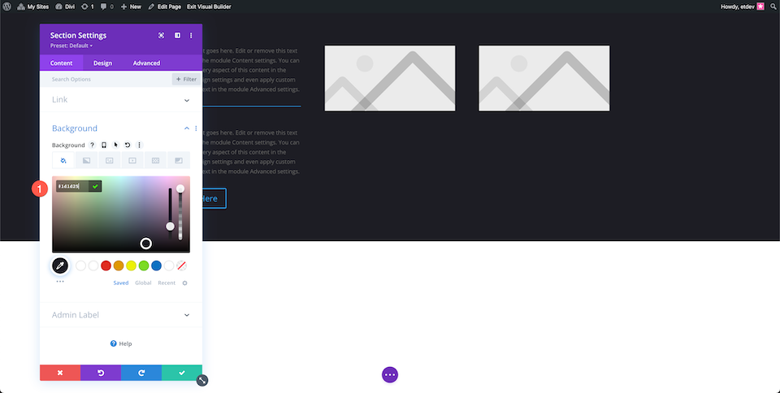Click the responsive phone icon beside Background
780x393 pixels.
pos(104,145)
